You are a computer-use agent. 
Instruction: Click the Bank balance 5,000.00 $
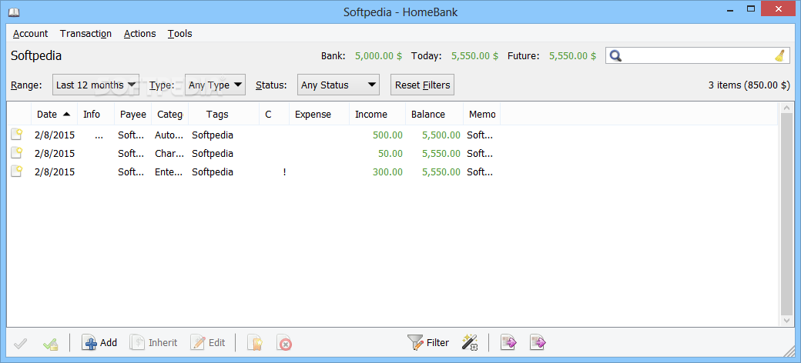click(x=378, y=56)
